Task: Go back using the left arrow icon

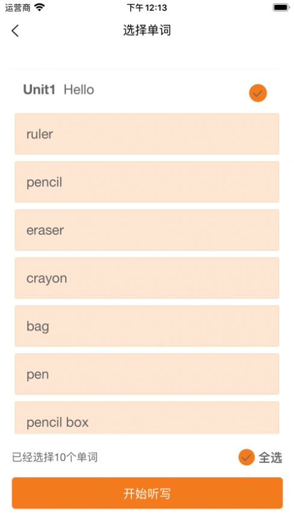Action: 15,31
